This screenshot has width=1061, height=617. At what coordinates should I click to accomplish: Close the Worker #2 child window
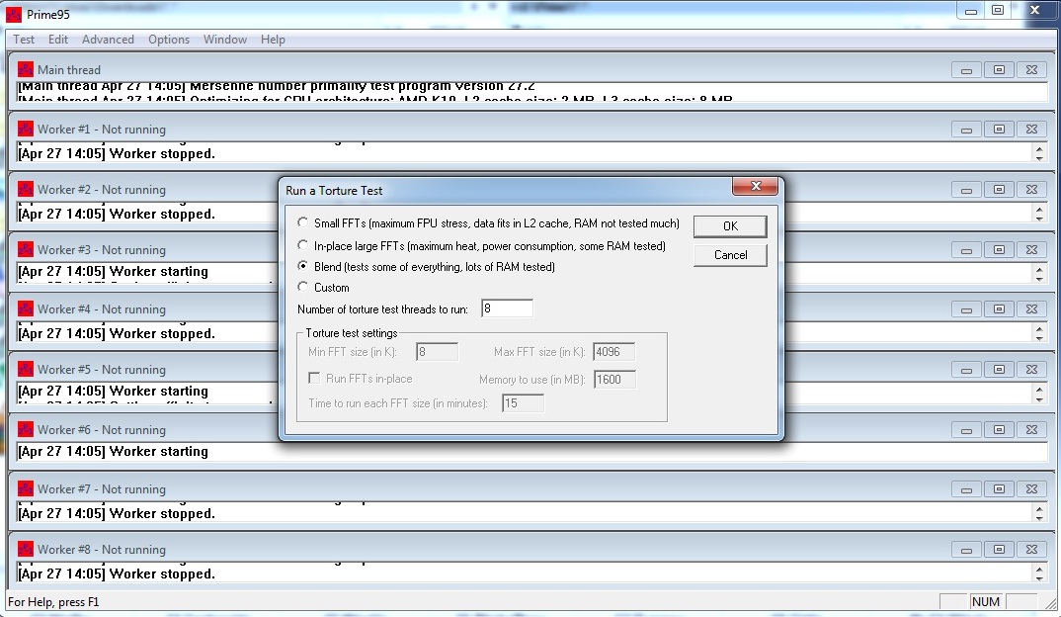(x=1031, y=190)
